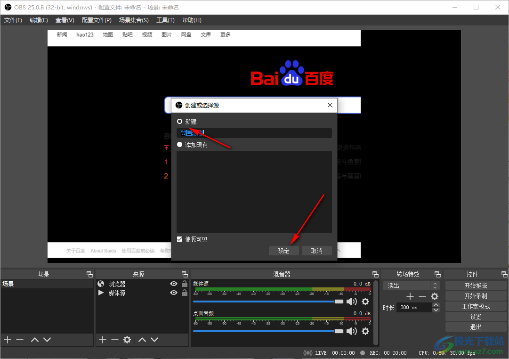The height and width of the screenshot is (359, 509).
Task: Open transition properties gear icon
Action: click(434, 296)
